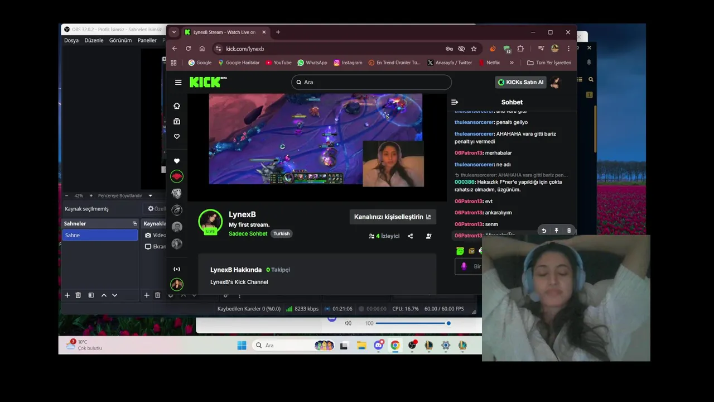Open scene filters icon in OBS Sahneler
The width and height of the screenshot is (714, 402).
pyautogui.click(x=91, y=295)
